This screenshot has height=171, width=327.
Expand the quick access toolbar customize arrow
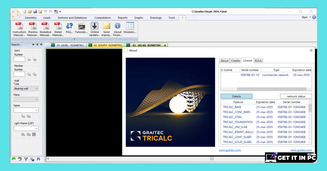[60, 12]
